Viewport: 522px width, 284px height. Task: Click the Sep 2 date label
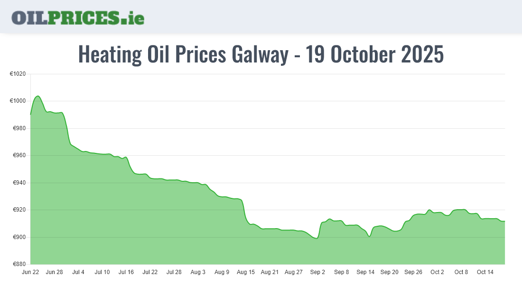click(317, 272)
